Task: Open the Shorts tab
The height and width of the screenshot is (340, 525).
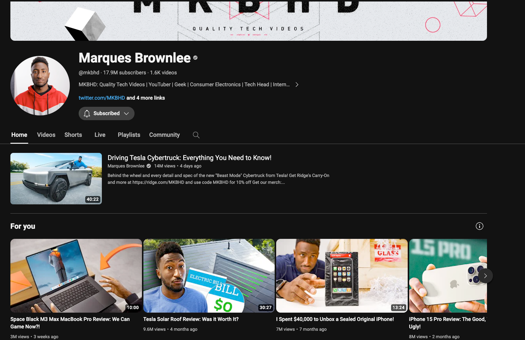Action: 73,135
